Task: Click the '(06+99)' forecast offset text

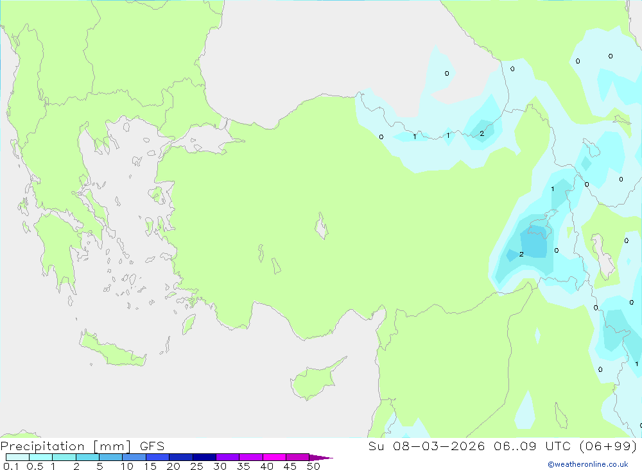Action: [609, 446]
